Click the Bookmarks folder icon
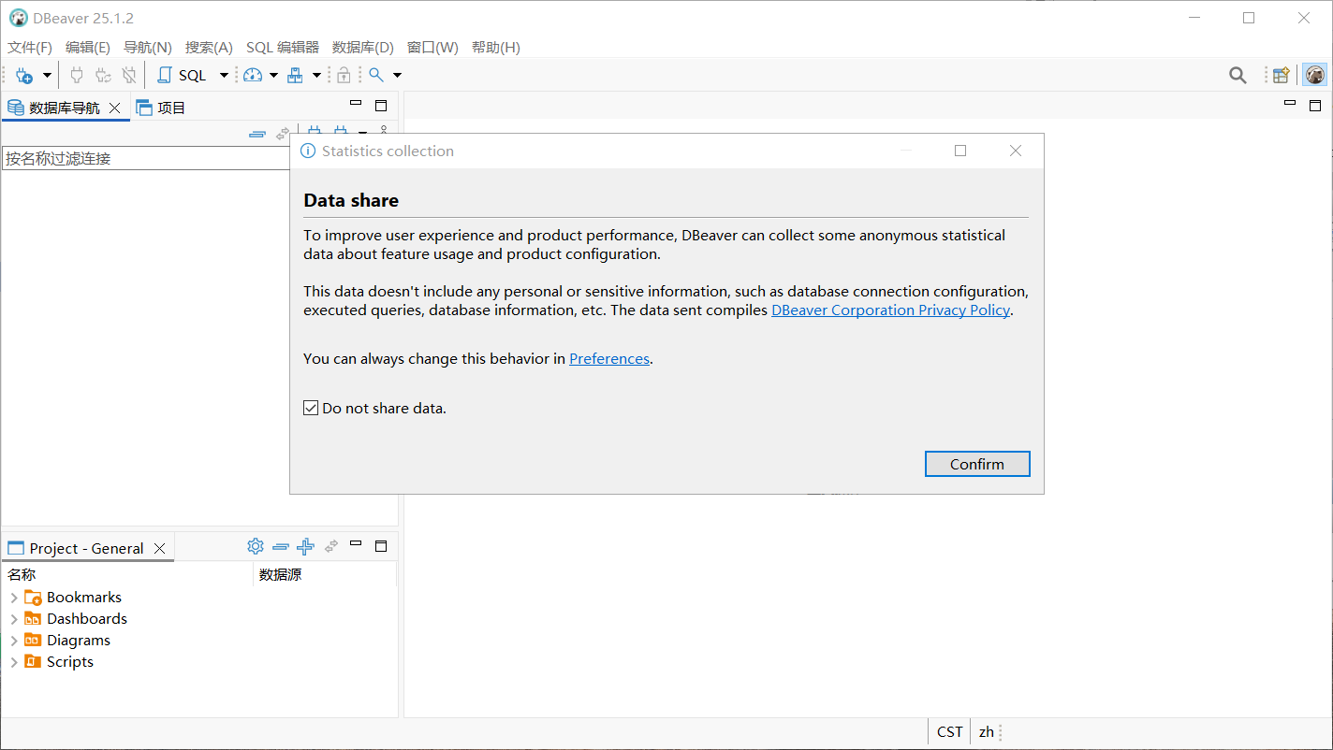1333x750 pixels. 33,598
